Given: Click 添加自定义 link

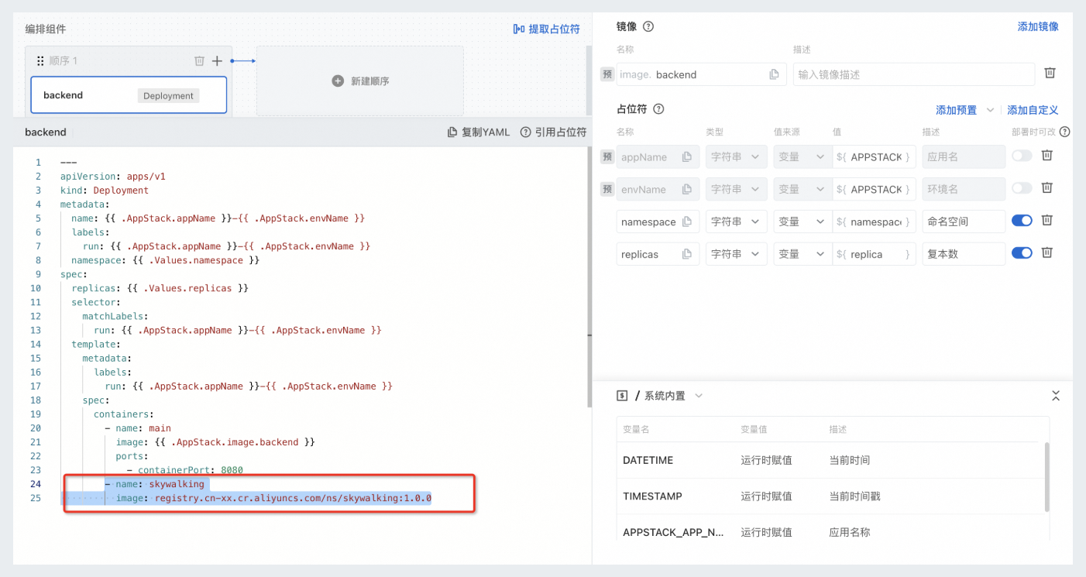Looking at the screenshot, I should [x=1033, y=110].
